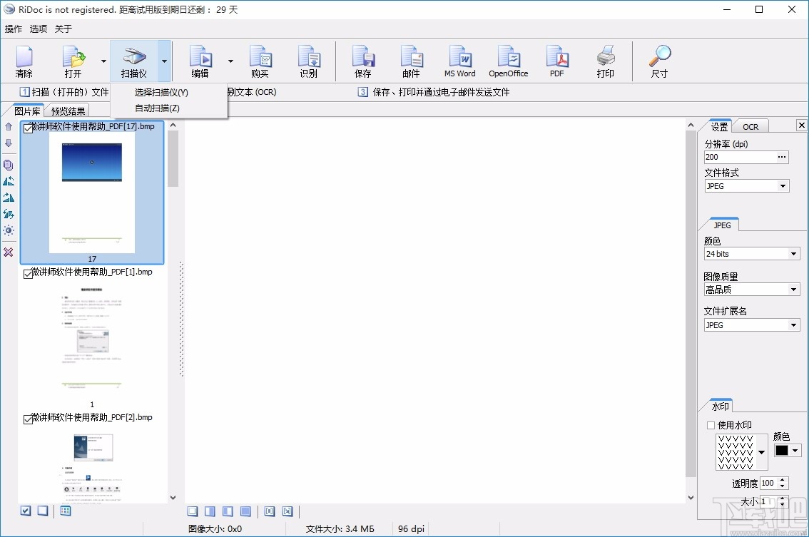The height and width of the screenshot is (537, 809).
Task: Click the PDF export icon
Action: pyautogui.click(x=556, y=61)
